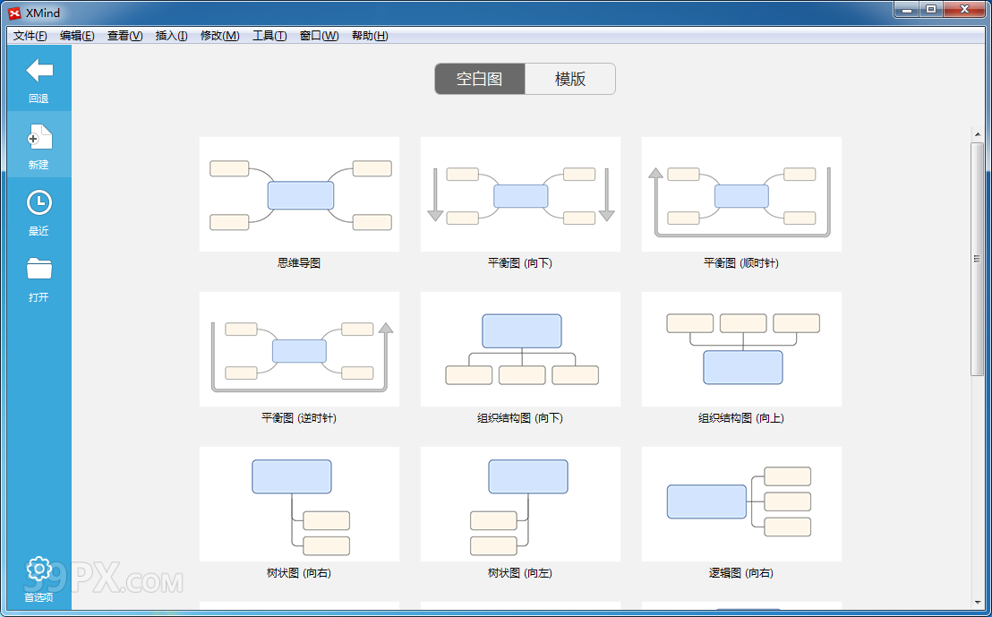The height and width of the screenshot is (617, 992).
Task: Choose the 平衡图 (向下) thumbnail
Action: pos(520,194)
